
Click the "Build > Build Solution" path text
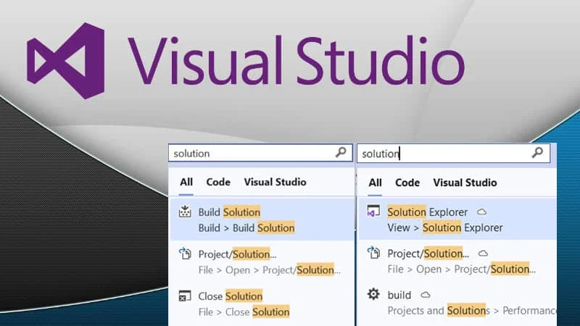pyautogui.click(x=246, y=228)
